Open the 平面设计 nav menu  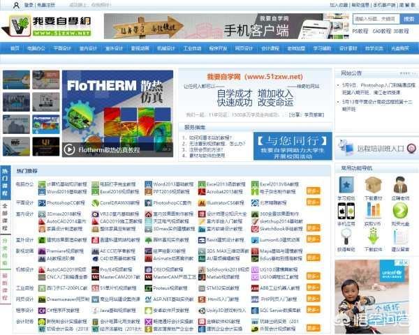[62, 48]
